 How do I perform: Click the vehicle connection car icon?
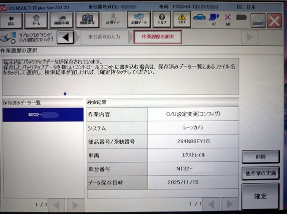point(199,18)
